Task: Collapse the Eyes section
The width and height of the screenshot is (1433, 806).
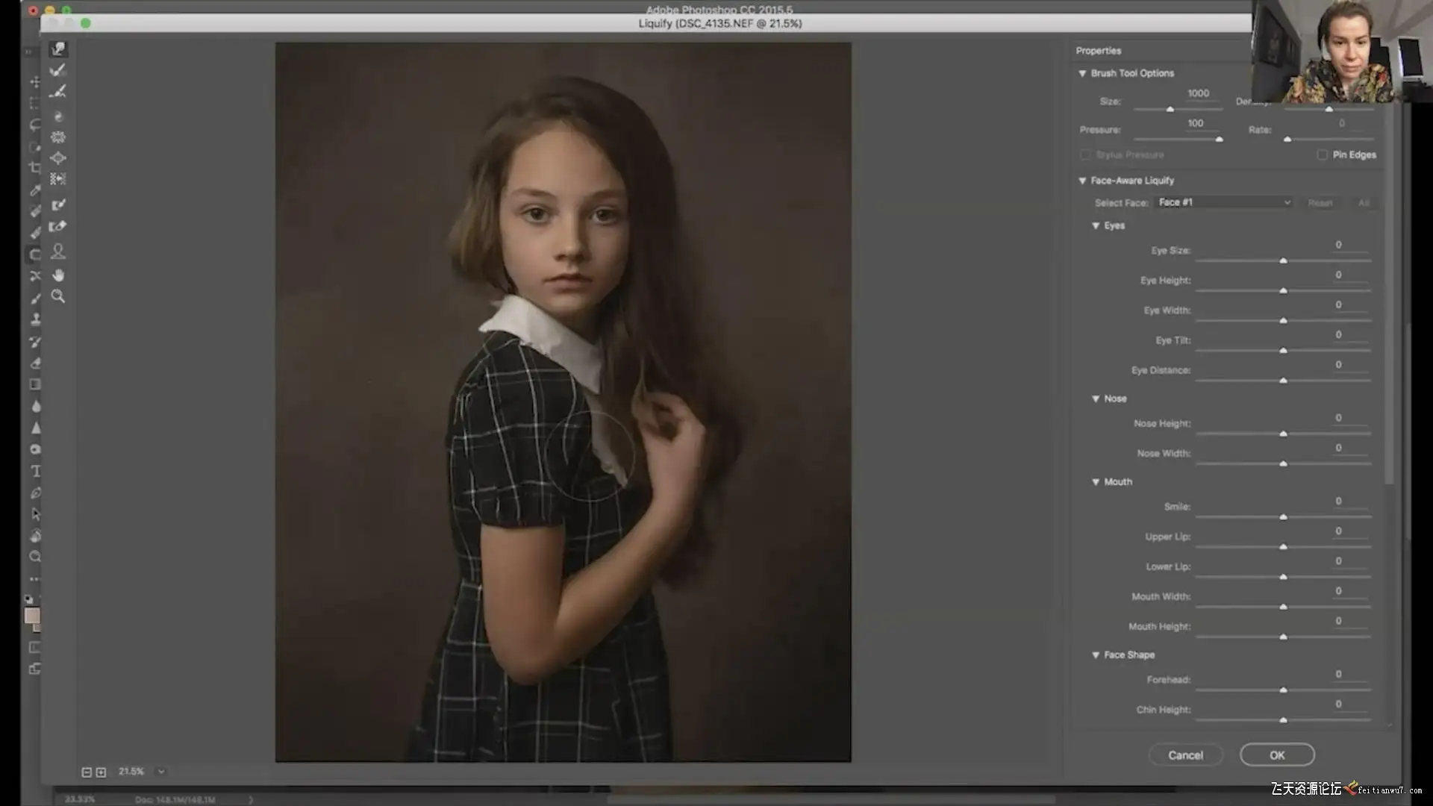Action: pyautogui.click(x=1096, y=225)
